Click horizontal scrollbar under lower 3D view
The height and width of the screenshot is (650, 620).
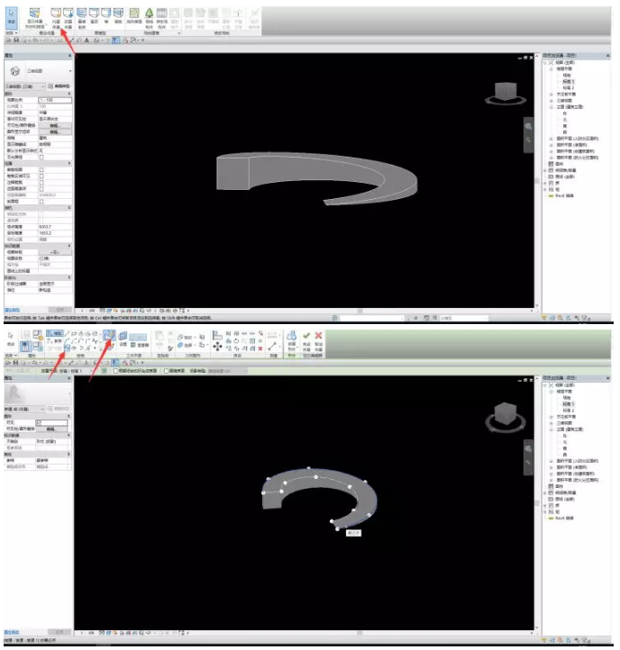(360, 633)
